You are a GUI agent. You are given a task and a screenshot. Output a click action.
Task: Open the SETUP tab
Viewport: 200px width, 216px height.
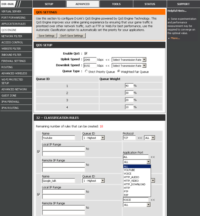[49, 4]
